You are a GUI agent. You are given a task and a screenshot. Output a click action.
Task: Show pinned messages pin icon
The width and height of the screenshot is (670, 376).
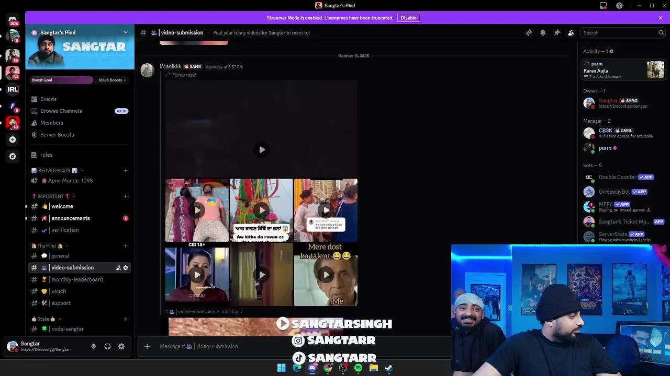[557, 32]
